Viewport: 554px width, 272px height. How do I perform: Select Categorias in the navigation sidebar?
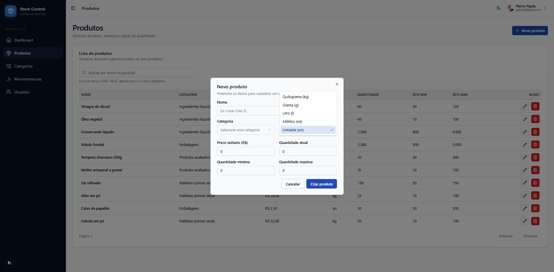(x=24, y=66)
